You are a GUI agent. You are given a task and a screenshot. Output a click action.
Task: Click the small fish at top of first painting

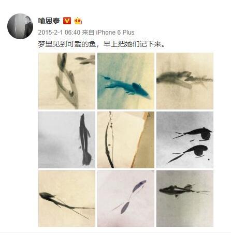pos(85,60)
